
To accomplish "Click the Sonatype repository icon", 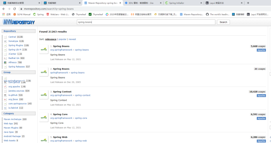I will tap(5, 41).
